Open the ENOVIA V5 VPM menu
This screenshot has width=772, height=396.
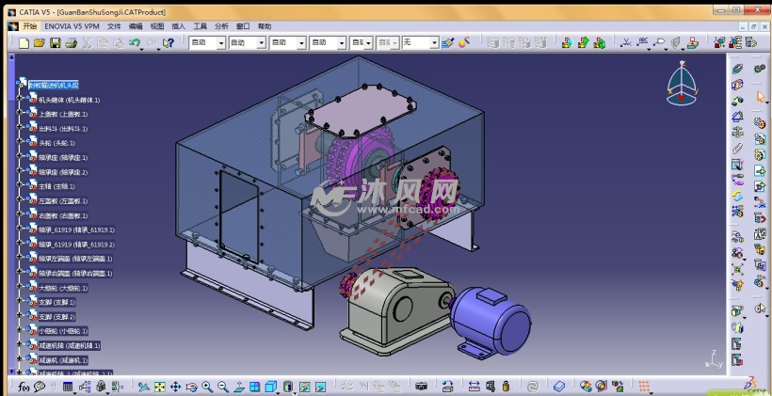72,26
